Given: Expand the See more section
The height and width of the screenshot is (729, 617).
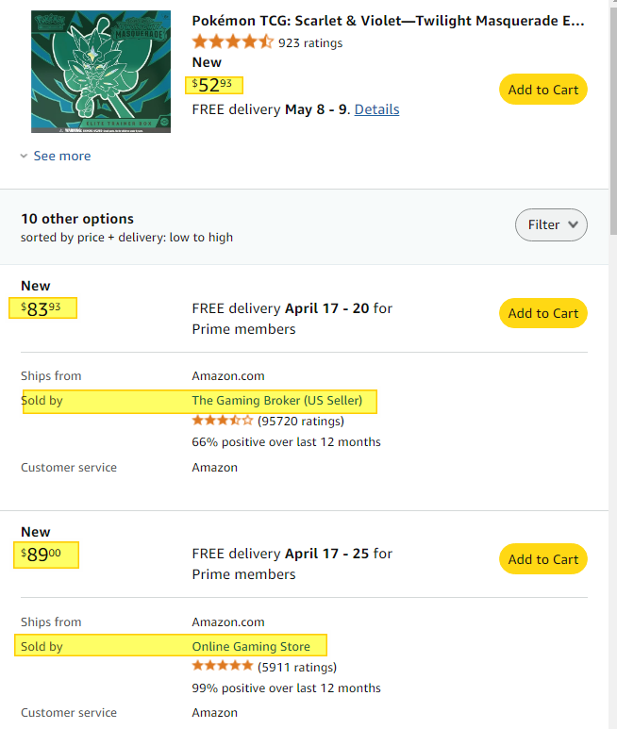Looking at the screenshot, I should point(62,156).
